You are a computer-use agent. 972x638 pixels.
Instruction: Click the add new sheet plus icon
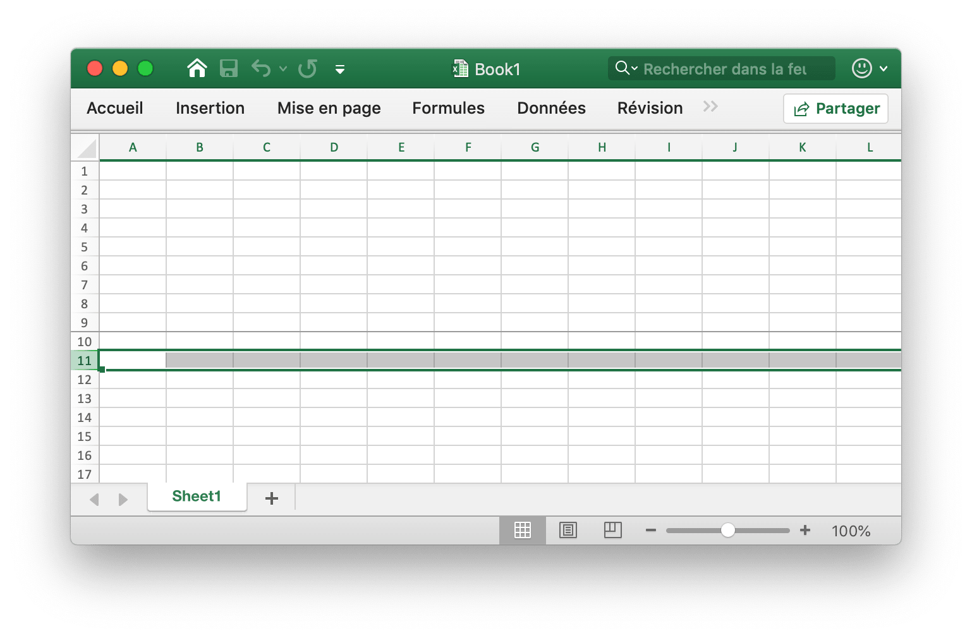tap(272, 498)
